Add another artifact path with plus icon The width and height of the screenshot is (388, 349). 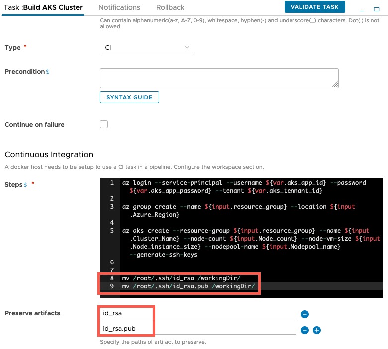[317, 330]
